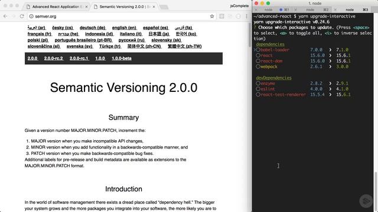Open the 2.0.0-rc.2 version link

[54, 58]
